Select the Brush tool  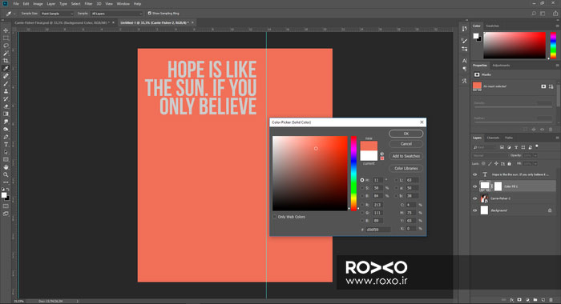6,83
